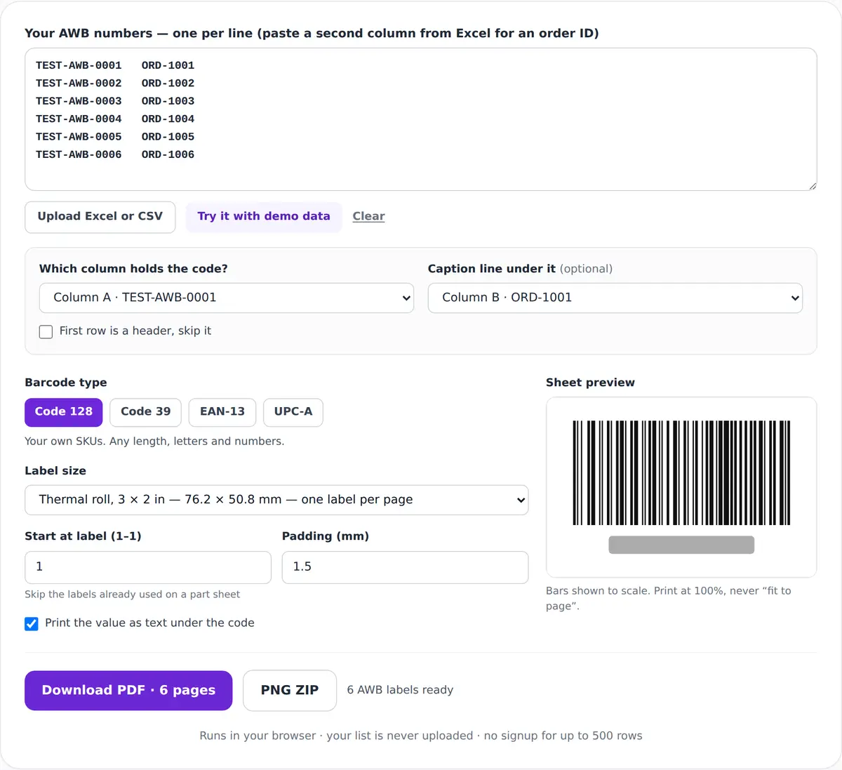This screenshot has height=770, width=842.
Task: Click the 'TEST-AWB-0003' line in the list
Action: coord(79,101)
